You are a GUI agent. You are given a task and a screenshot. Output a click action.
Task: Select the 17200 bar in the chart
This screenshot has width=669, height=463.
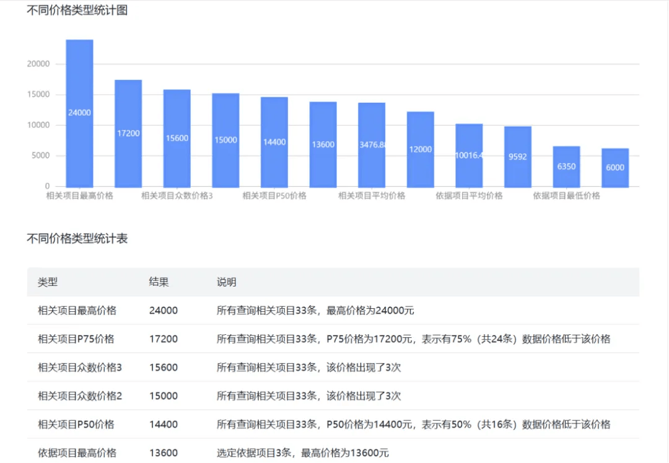[x=128, y=133]
